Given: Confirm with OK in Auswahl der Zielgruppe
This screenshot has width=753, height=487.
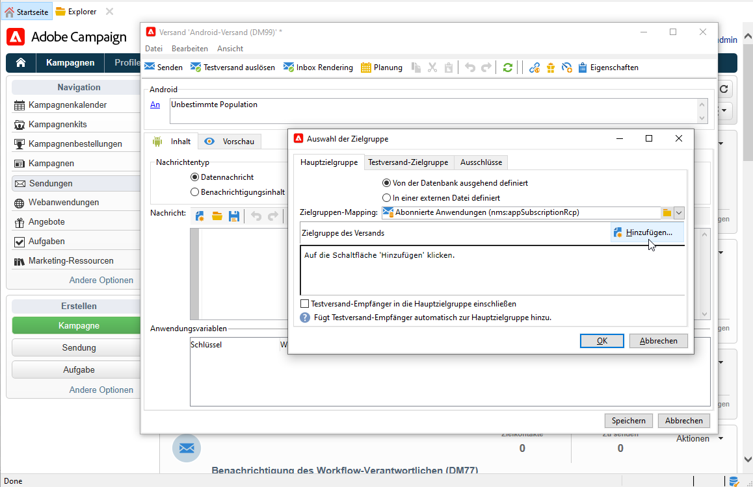Looking at the screenshot, I should (601, 341).
